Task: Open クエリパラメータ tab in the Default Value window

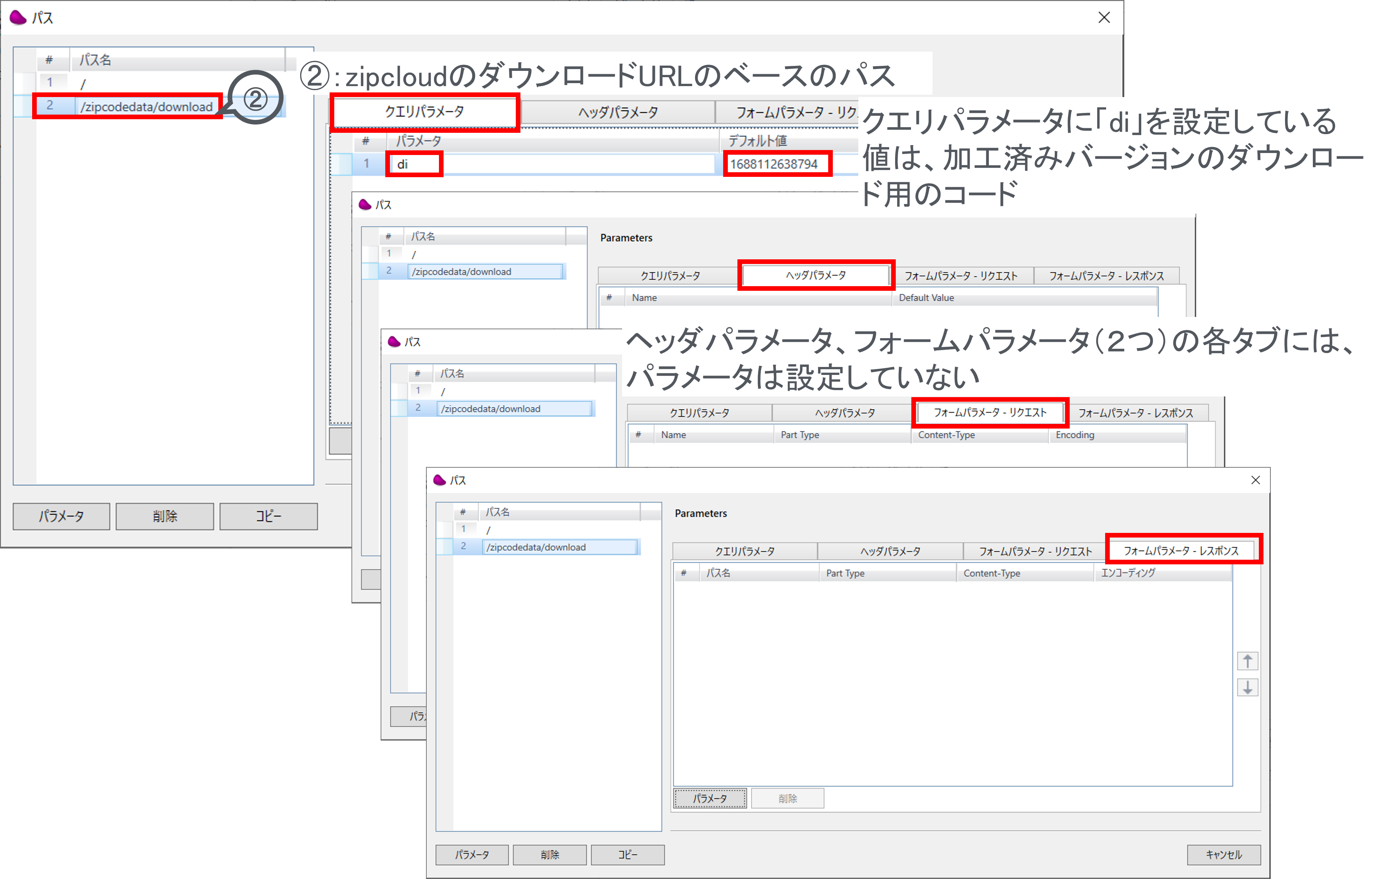Action: click(670, 276)
